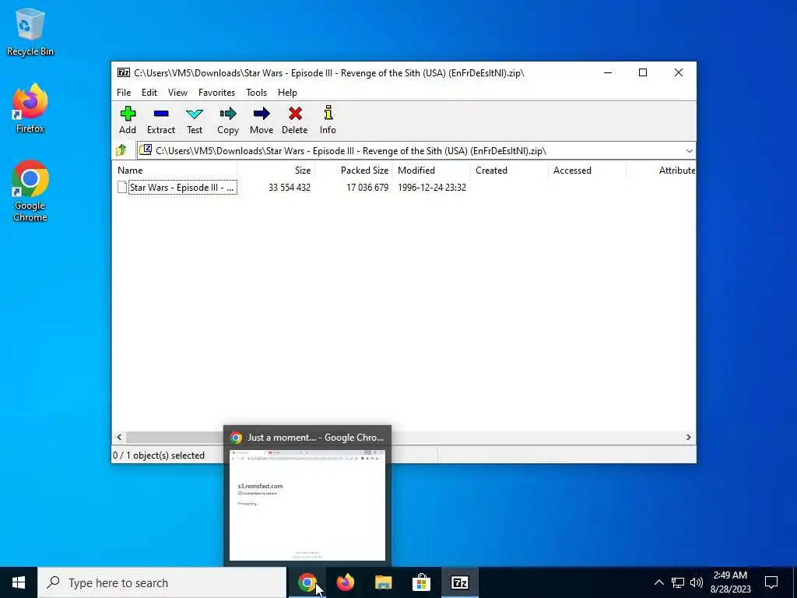Select the Star Wars - Episode III file

point(182,187)
